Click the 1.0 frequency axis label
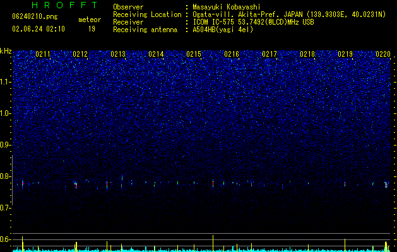Screen dimensions: 397x252 click(6, 113)
